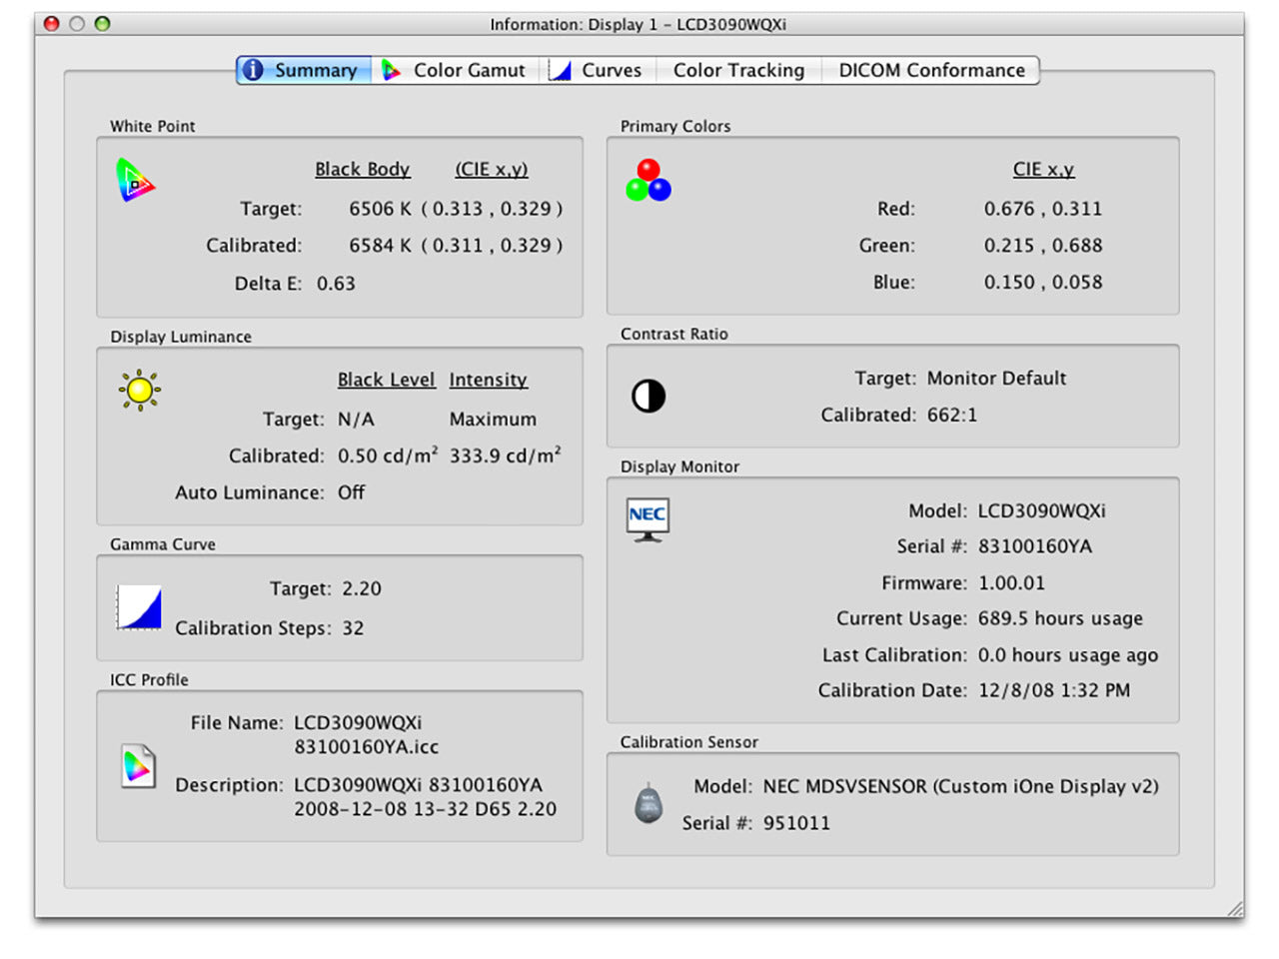
Task: Click the Black Body column header
Action: click(363, 169)
